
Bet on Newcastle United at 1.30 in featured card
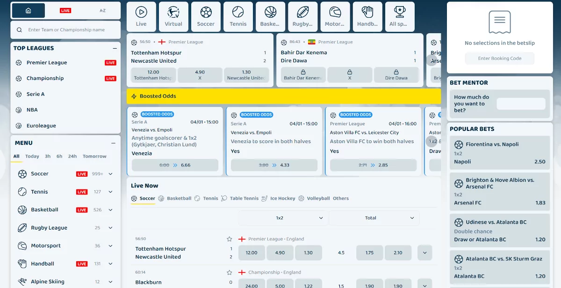[246, 75]
